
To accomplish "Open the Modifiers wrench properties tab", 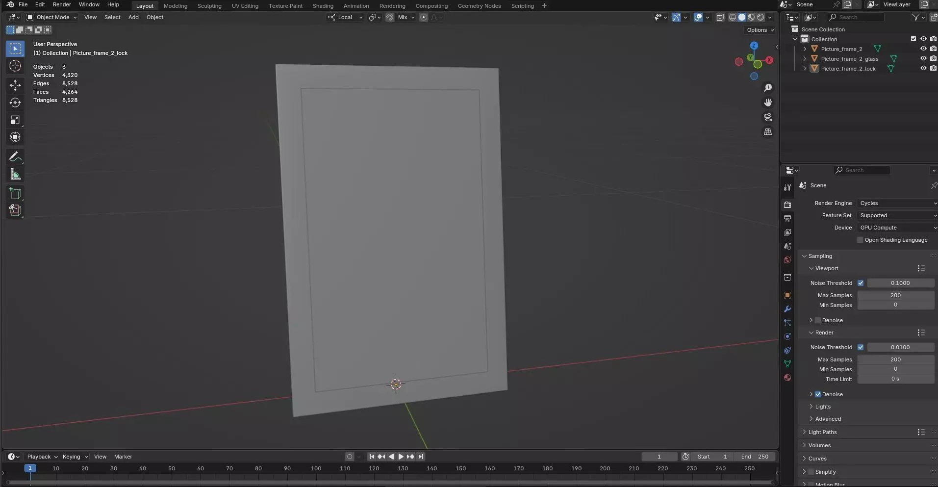I will coord(787,309).
